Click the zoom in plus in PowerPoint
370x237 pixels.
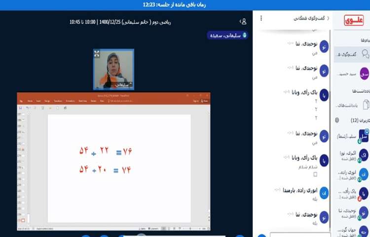(x=200, y=229)
